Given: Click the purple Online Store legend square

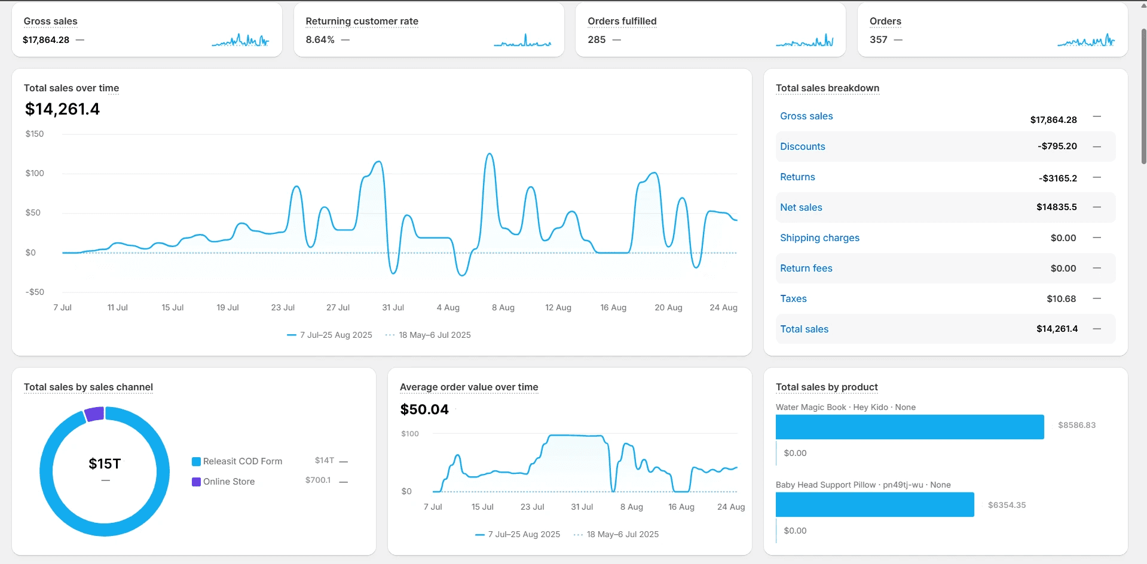Looking at the screenshot, I should (196, 482).
